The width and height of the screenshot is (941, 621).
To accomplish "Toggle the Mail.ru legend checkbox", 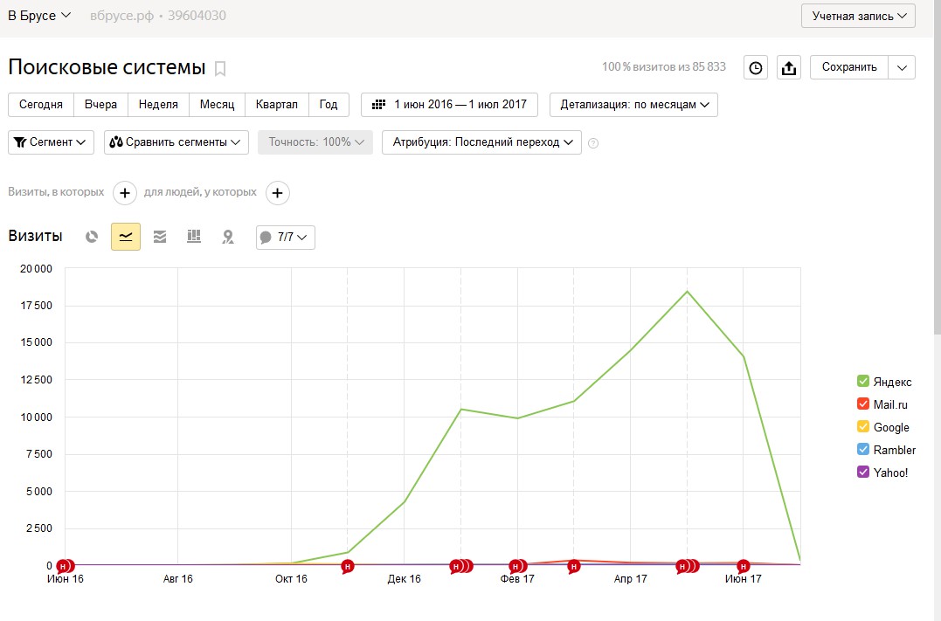I will [x=863, y=404].
